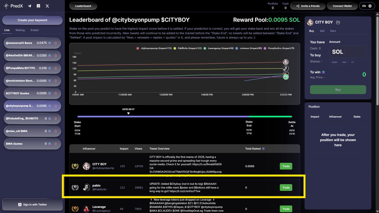Viewport: 379px width, 213px height.
Task: Switch to the Waiting tab
Action: point(20,30)
